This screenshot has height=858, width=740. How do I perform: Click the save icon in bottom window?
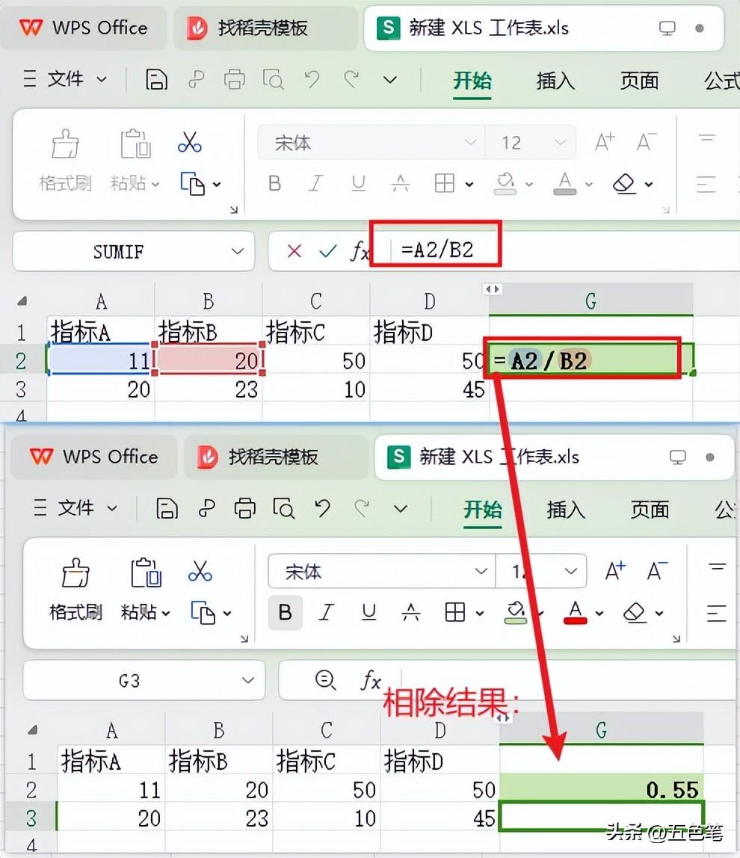point(167,509)
